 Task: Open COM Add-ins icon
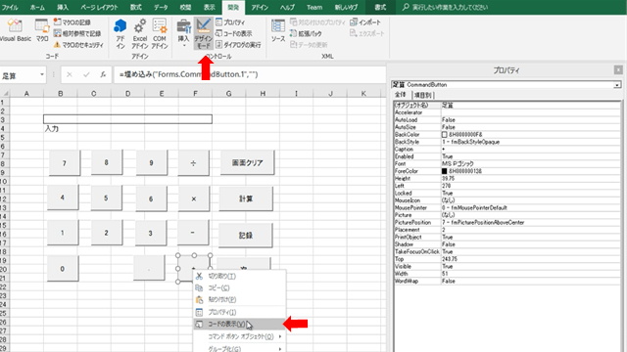pos(160,26)
